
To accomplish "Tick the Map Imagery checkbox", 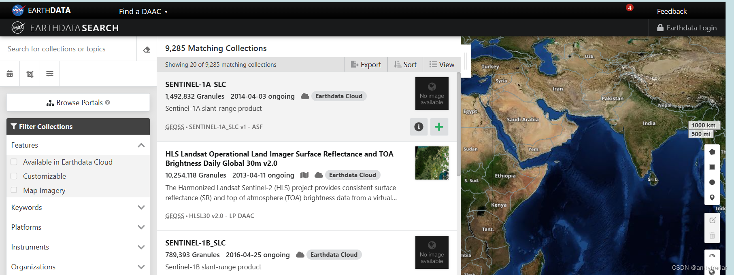I will pos(14,190).
